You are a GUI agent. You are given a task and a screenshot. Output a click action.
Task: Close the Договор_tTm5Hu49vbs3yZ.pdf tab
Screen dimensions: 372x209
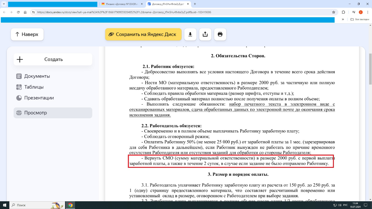coord(188,4)
